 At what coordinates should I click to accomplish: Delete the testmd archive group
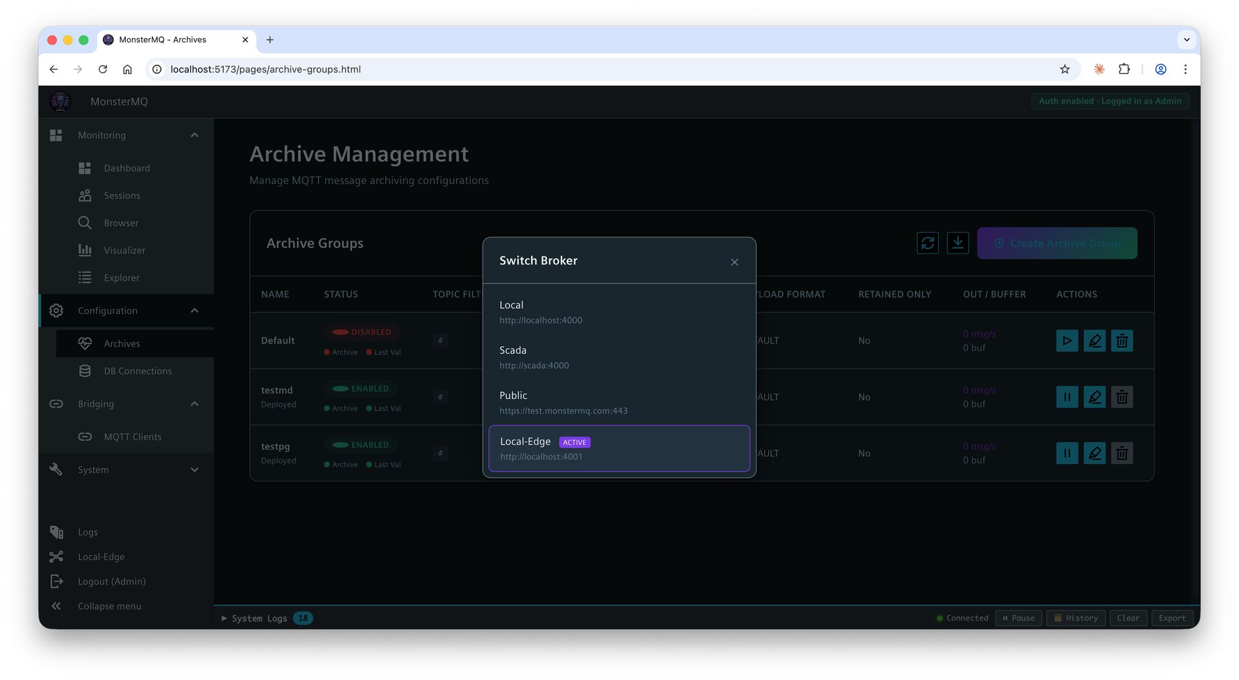(1122, 397)
